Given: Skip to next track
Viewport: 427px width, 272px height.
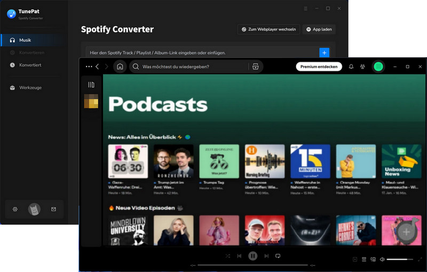Looking at the screenshot, I should click(266, 256).
